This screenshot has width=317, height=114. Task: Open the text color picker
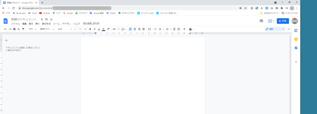(x=103, y=29)
